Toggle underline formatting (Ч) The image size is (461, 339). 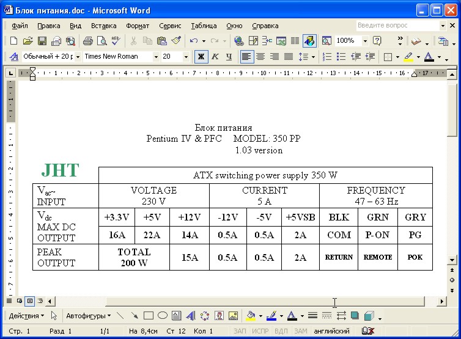[x=229, y=56]
